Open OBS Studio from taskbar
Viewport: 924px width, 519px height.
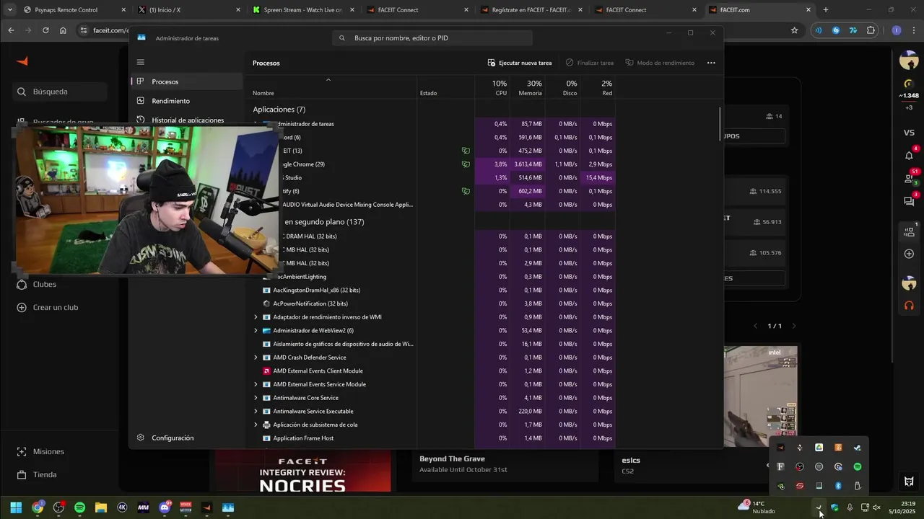pos(58,507)
